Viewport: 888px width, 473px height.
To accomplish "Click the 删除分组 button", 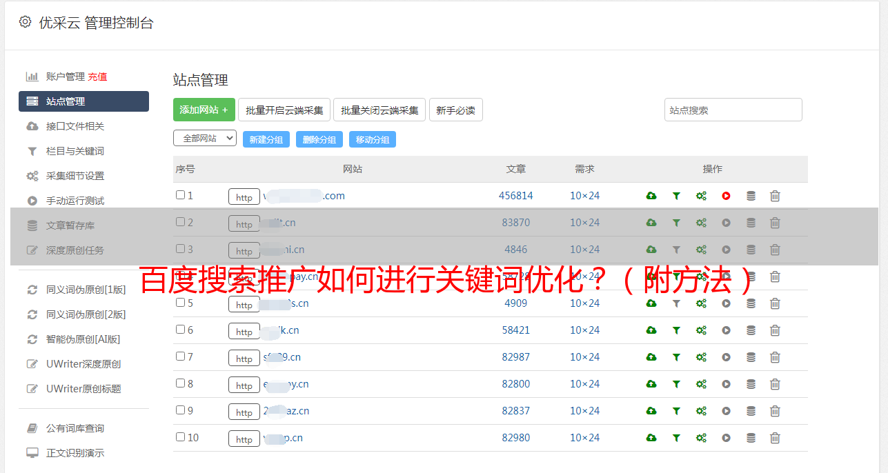I will (319, 139).
